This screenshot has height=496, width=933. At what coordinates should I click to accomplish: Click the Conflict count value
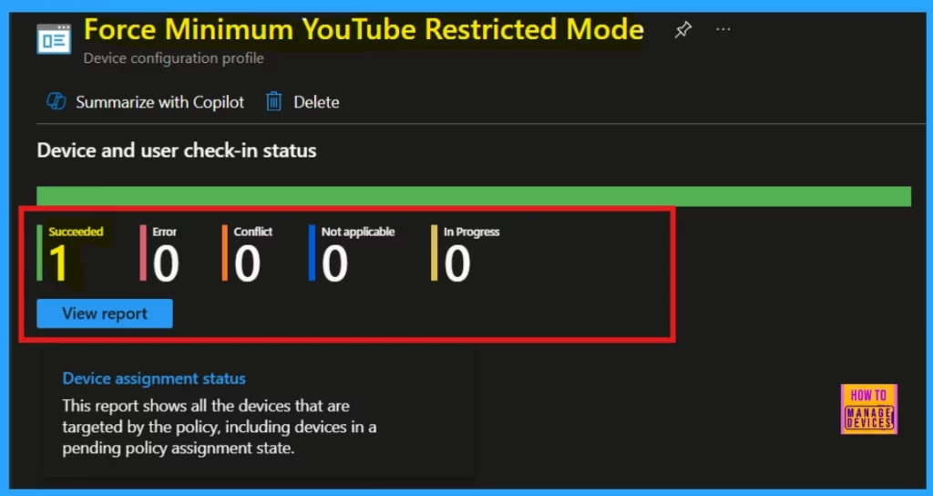tap(247, 263)
